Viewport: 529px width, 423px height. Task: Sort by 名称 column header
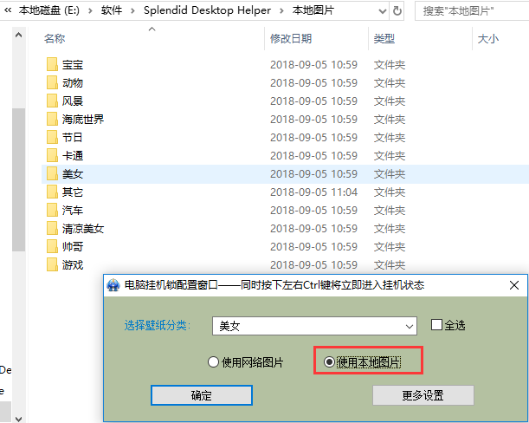click(55, 38)
